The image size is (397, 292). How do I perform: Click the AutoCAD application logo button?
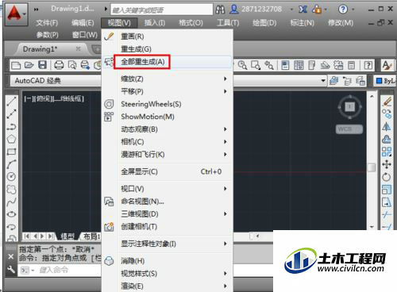point(16,14)
